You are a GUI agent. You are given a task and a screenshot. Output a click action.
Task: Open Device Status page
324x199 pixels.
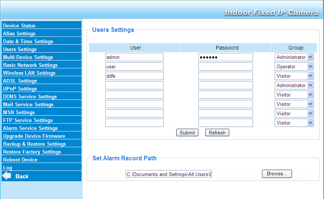click(x=41, y=25)
